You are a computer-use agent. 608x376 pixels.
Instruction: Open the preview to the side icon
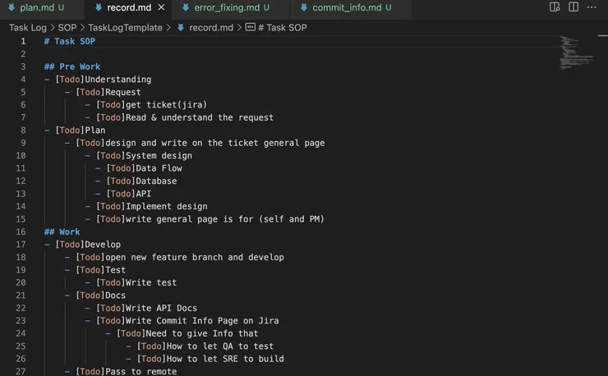click(x=555, y=7)
